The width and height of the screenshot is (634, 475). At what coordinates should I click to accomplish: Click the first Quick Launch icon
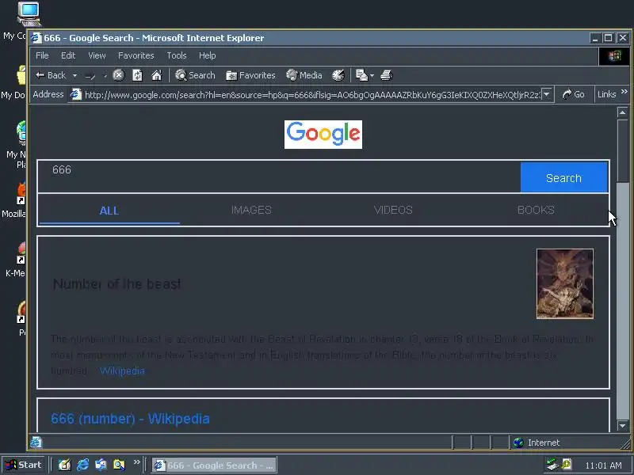click(x=64, y=465)
